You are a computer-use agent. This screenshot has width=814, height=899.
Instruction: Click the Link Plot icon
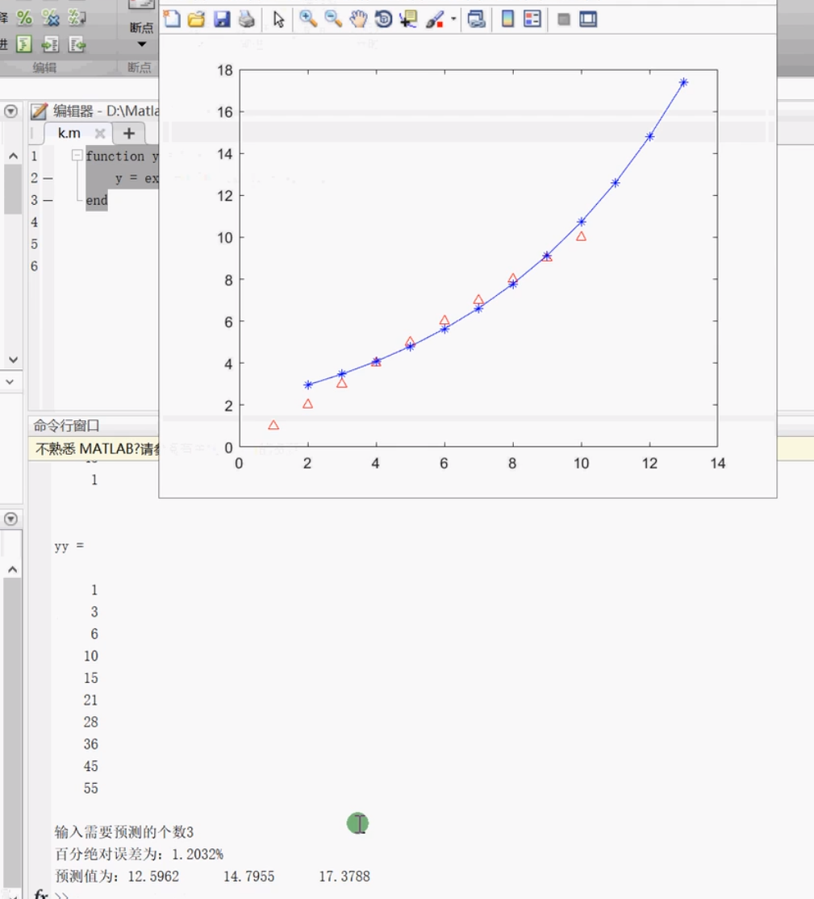click(x=476, y=19)
